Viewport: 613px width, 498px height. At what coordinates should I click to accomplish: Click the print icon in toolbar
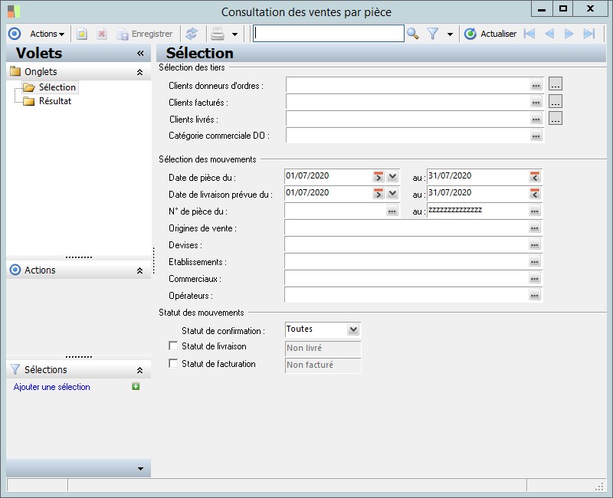[x=218, y=34]
